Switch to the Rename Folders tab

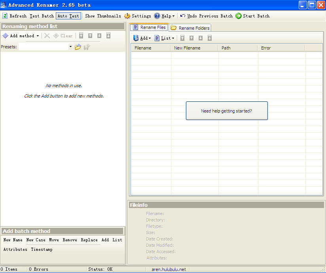[x=190, y=28]
